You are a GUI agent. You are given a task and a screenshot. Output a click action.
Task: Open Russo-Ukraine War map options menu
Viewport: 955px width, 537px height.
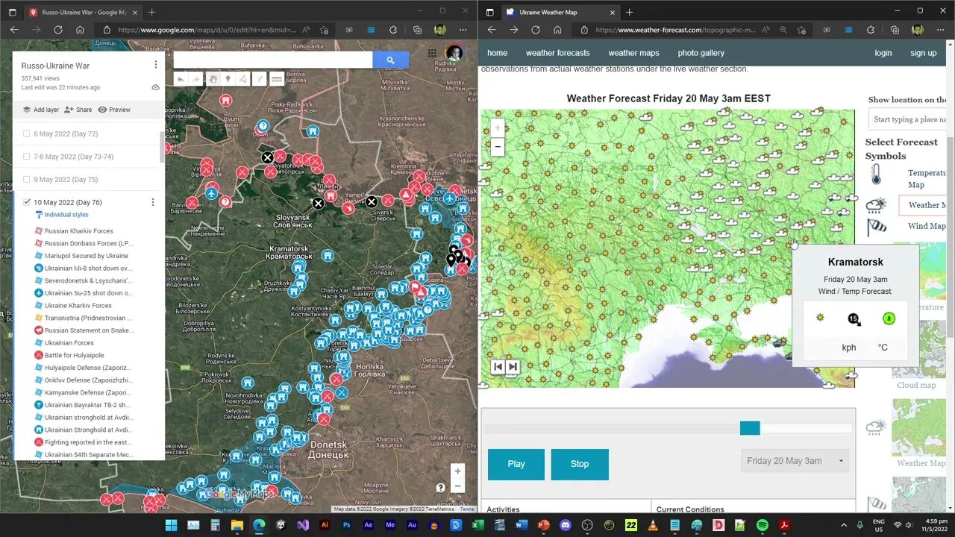[x=155, y=66]
